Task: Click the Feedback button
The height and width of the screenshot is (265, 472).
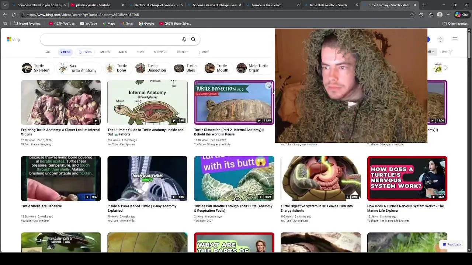Action: 452,245
